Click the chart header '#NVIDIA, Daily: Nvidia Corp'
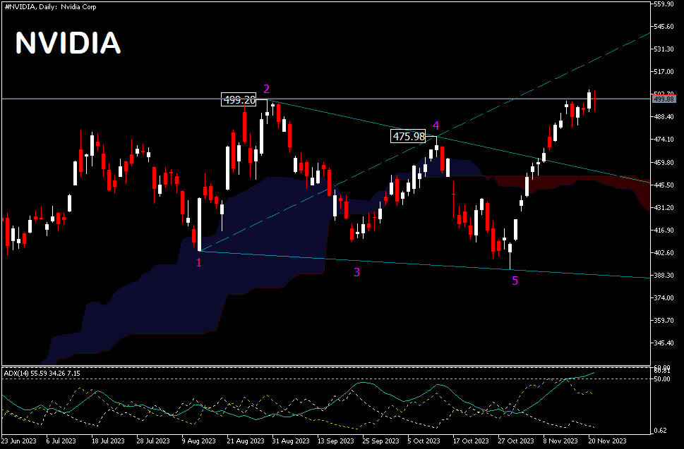684x449 pixels. tap(50, 6)
